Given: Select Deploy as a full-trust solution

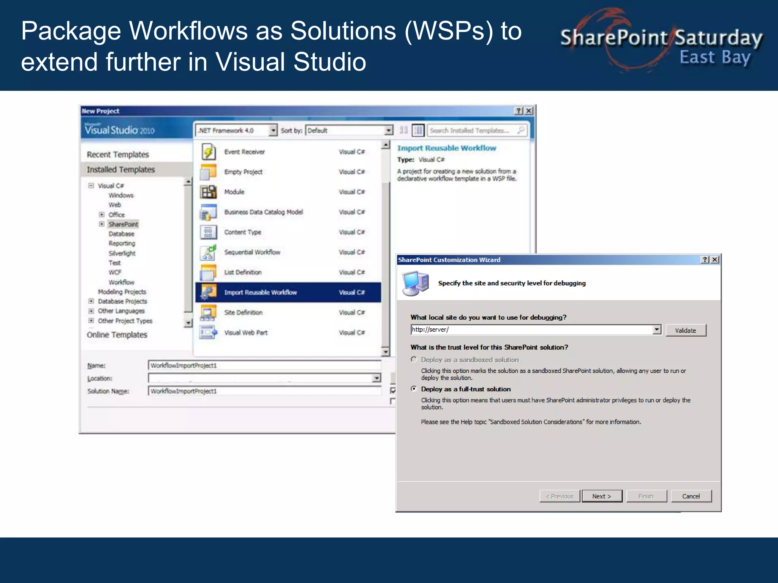Looking at the screenshot, I should 414,389.
